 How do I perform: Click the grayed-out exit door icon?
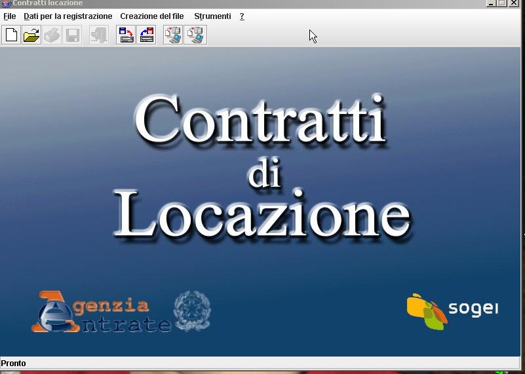click(99, 35)
